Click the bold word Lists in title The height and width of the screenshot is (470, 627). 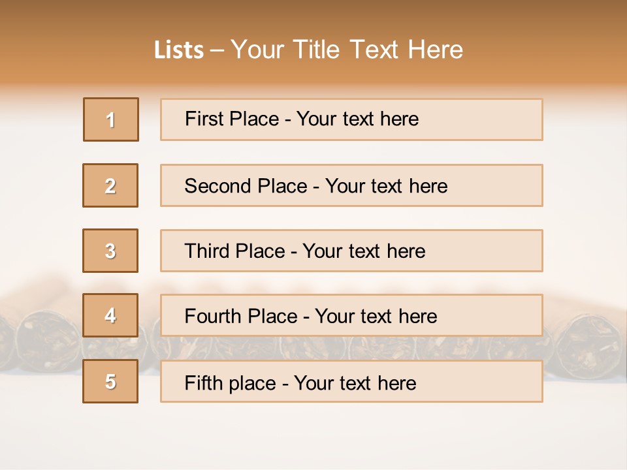pos(179,50)
